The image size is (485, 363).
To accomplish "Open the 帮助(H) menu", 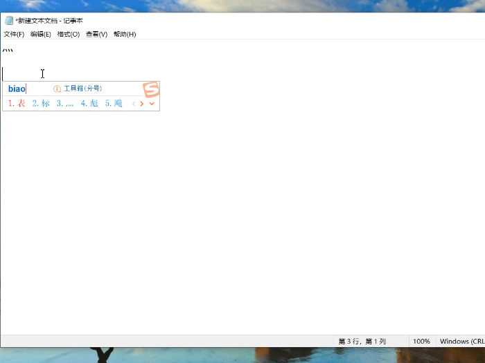I will point(125,34).
